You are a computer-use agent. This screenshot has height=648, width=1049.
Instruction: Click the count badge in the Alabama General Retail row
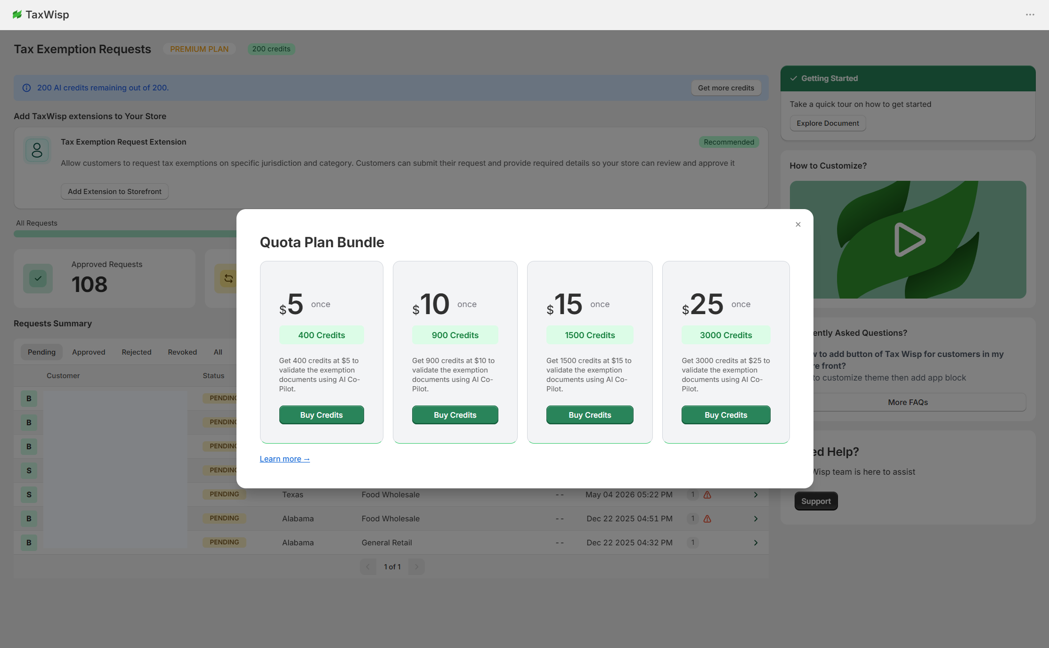click(693, 543)
